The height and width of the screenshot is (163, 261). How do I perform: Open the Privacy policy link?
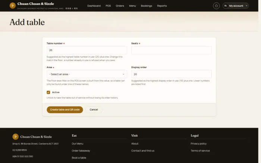(198, 144)
